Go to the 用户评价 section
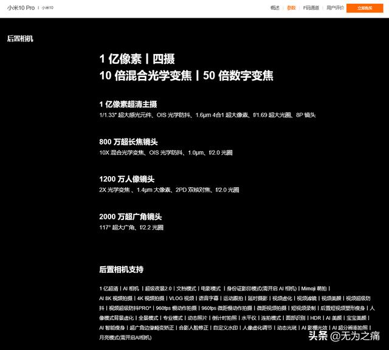Viewport: 389px width, 350px height. (x=335, y=8)
